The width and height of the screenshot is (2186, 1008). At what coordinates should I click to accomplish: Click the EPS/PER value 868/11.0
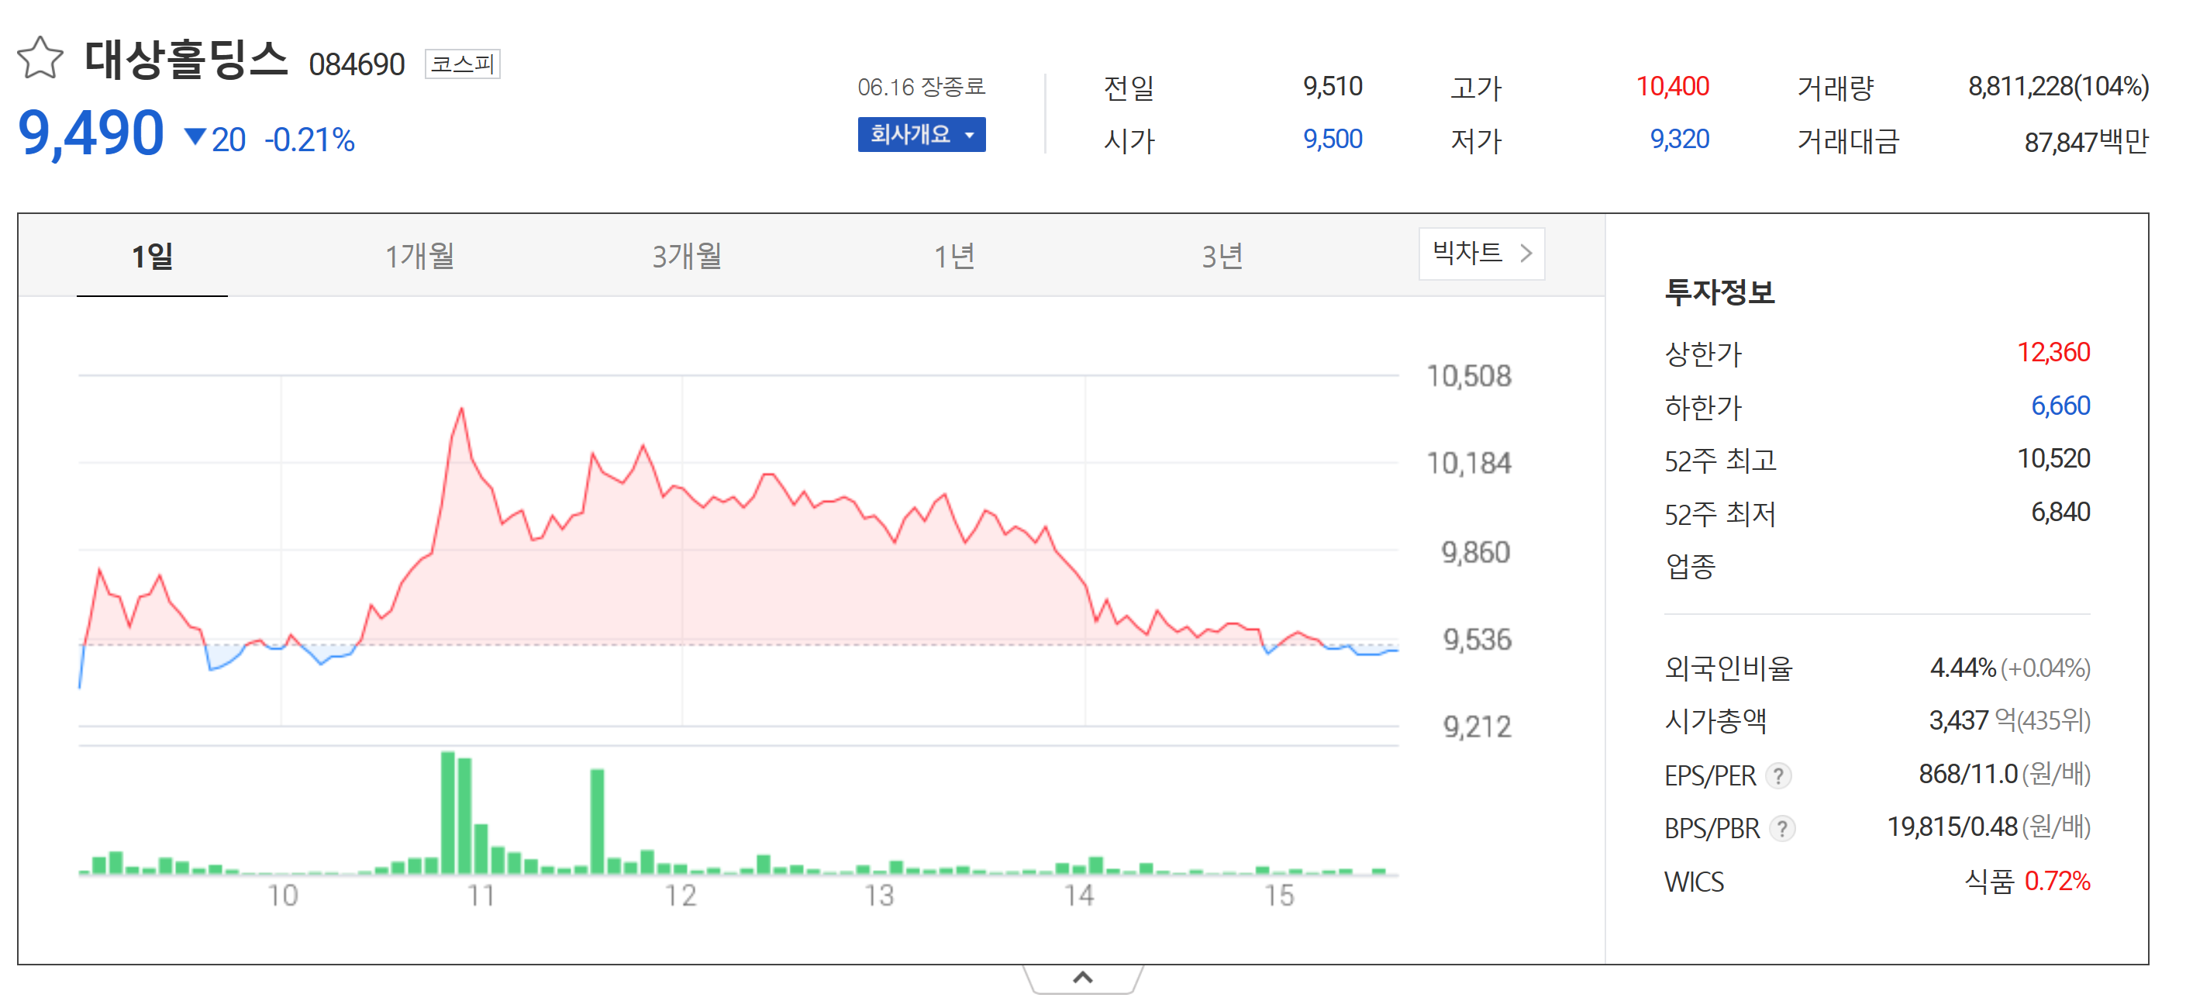point(1968,774)
